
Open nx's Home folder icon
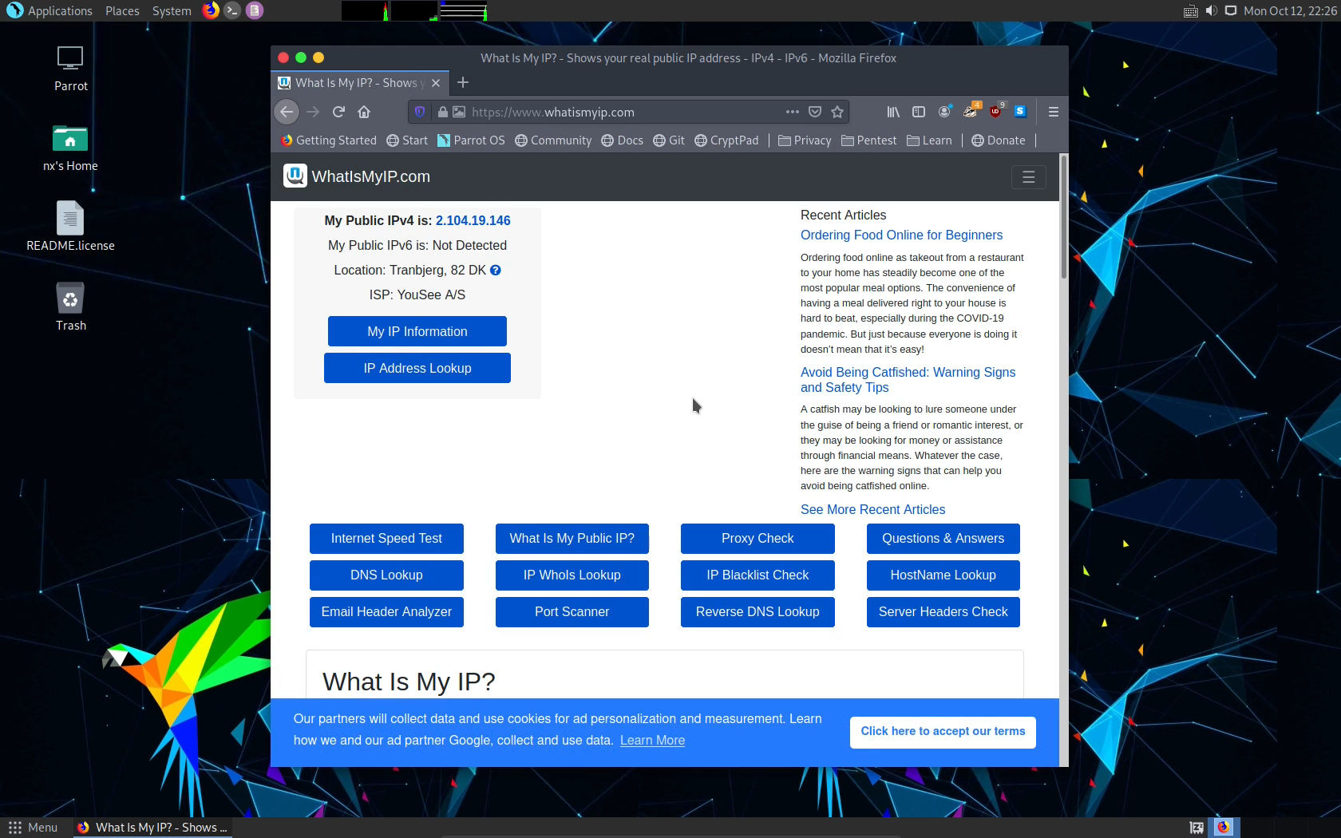[70, 148]
